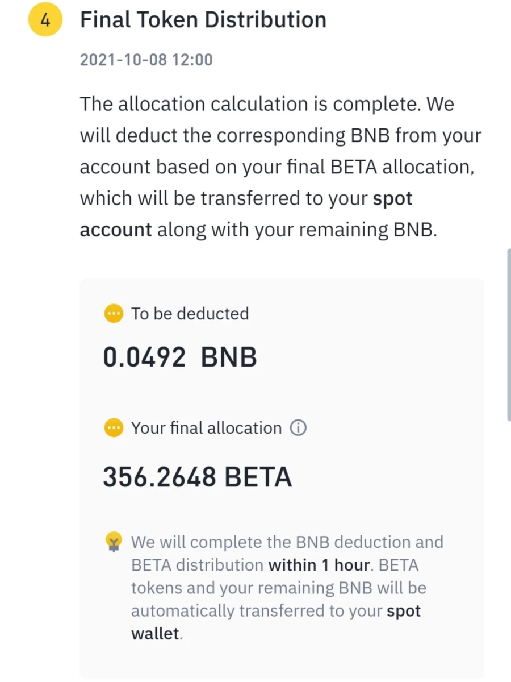
Task: Click the 2021-10-08 12:00 timestamp
Action: point(146,60)
